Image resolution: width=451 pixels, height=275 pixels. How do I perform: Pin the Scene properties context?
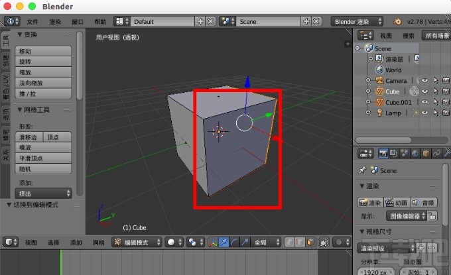coord(362,170)
